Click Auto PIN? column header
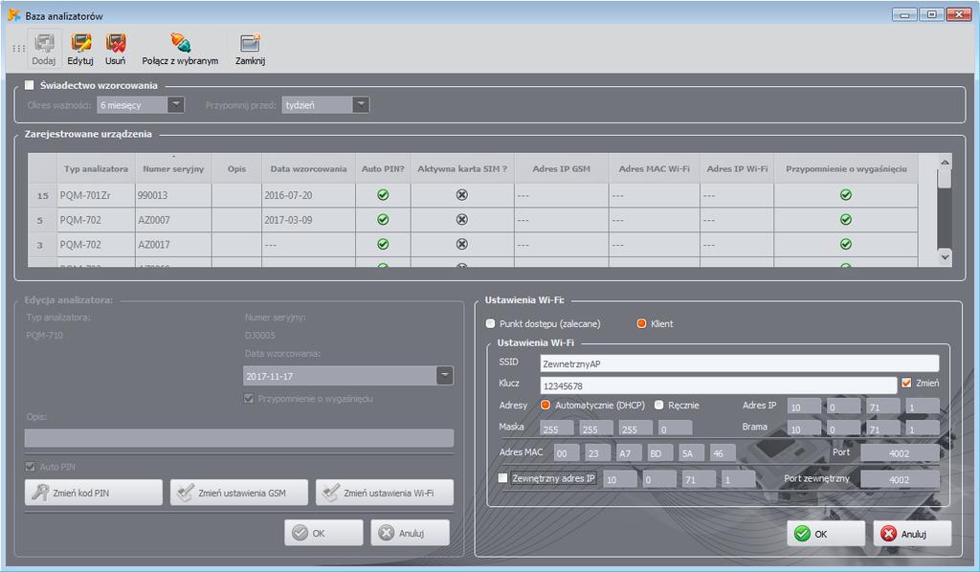The width and height of the screenshot is (980, 572). [383, 168]
